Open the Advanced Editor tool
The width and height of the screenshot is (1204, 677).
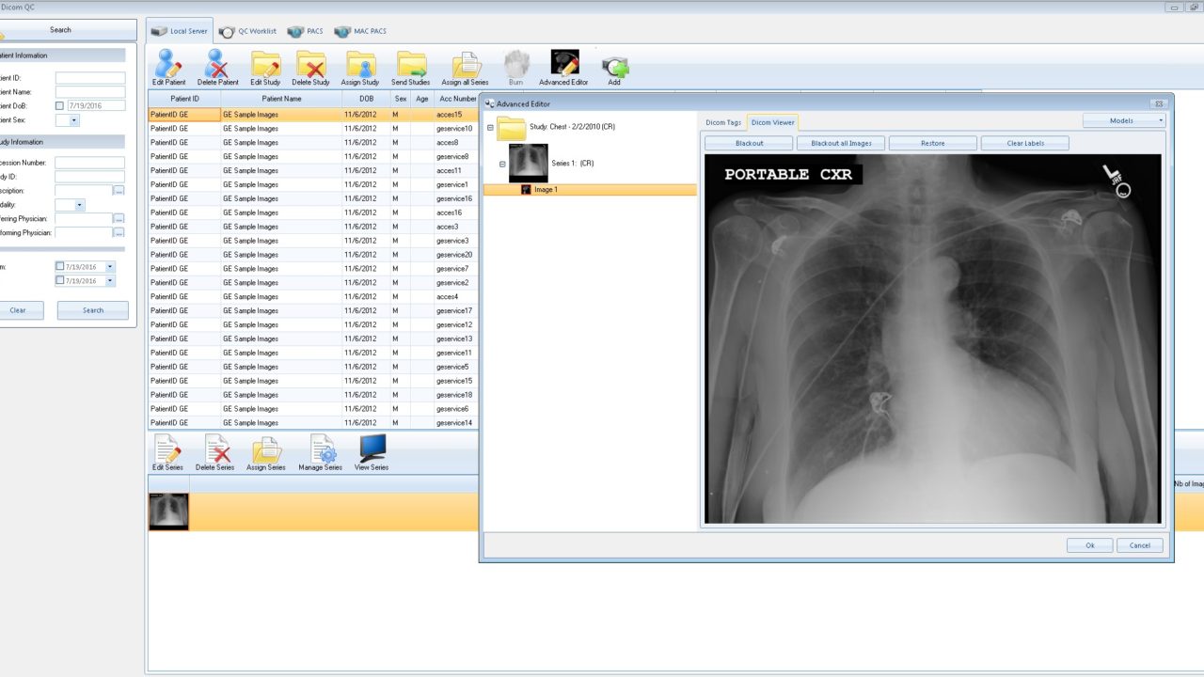point(563,66)
